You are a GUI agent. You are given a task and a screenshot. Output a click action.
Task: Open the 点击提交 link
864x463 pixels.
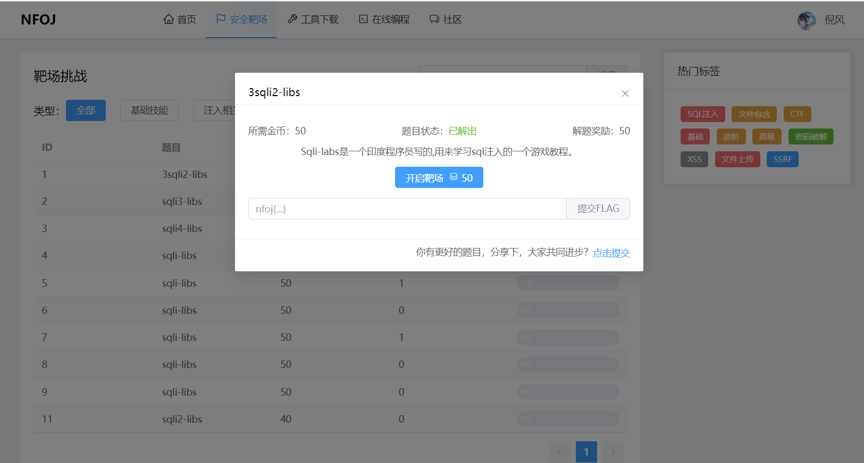pyautogui.click(x=611, y=253)
